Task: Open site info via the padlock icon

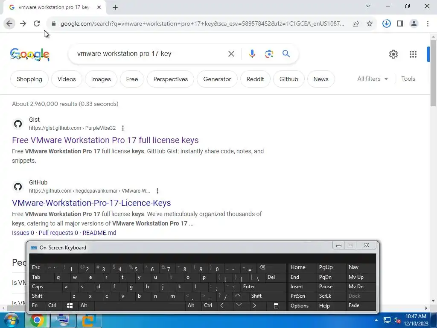Action: point(54,24)
